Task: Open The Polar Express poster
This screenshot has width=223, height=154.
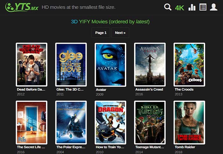Action: click(x=71, y=123)
